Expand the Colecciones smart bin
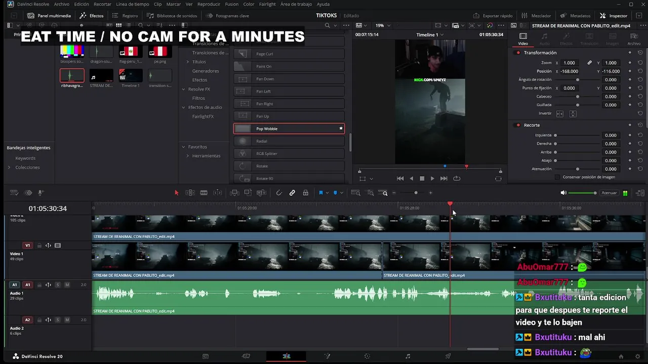 9,167
